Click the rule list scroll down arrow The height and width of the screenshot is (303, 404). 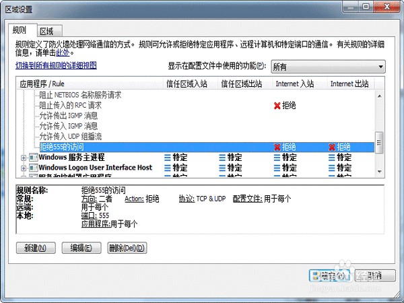click(379, 171)
